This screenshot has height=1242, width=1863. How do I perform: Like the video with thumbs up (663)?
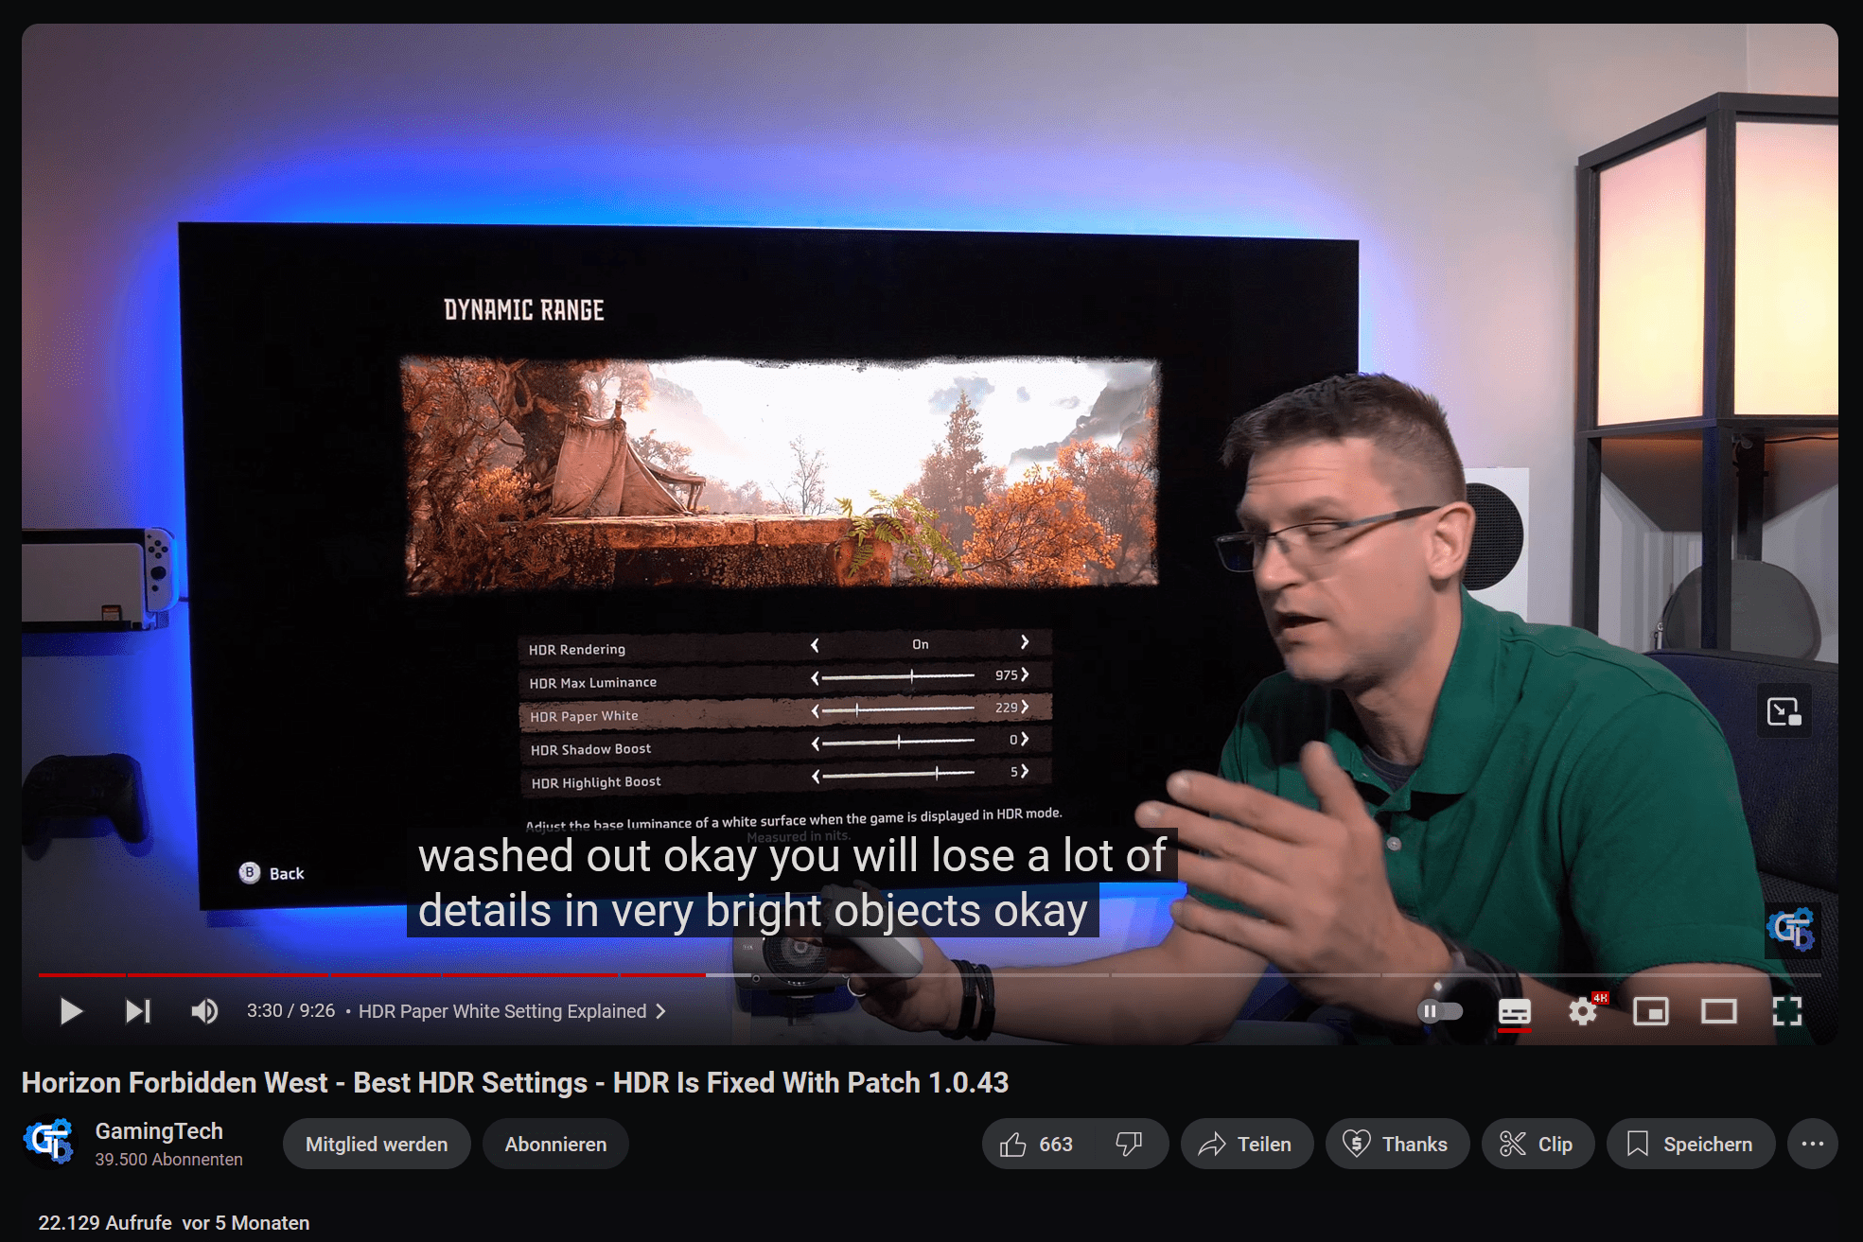(1037, 1144)
